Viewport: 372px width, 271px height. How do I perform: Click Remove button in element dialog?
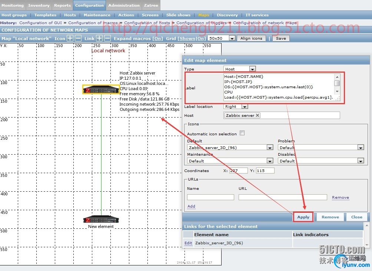click(x=330, y=217)
